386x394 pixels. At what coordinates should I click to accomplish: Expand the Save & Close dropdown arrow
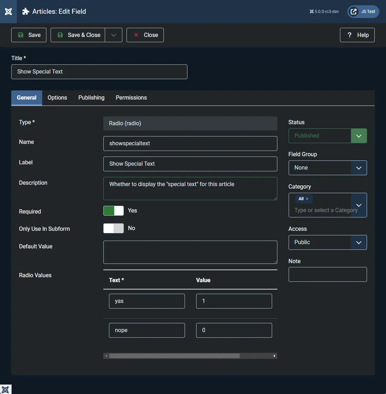(114, 35)
